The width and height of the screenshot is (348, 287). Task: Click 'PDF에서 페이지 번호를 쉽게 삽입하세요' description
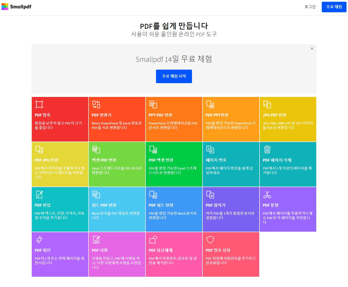tap(229, 170)
